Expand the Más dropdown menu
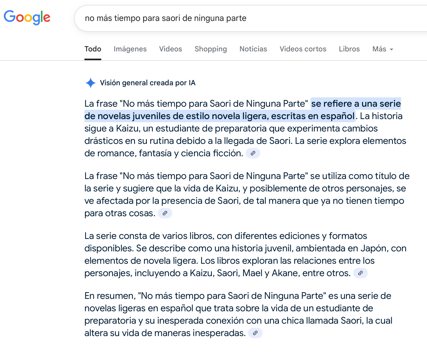The width and height of the screenshot is (427, 358). tap(383, 49)
